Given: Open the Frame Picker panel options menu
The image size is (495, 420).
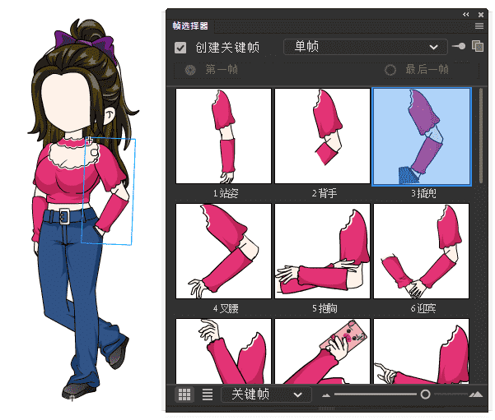Looking at the screenshot, I should click(x=479, y=26).
